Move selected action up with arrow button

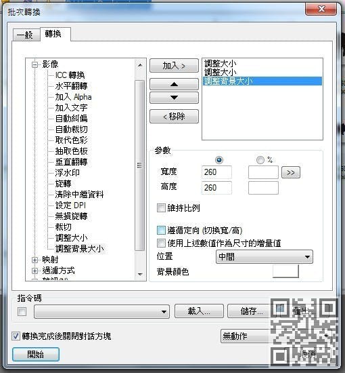[174, 84]
